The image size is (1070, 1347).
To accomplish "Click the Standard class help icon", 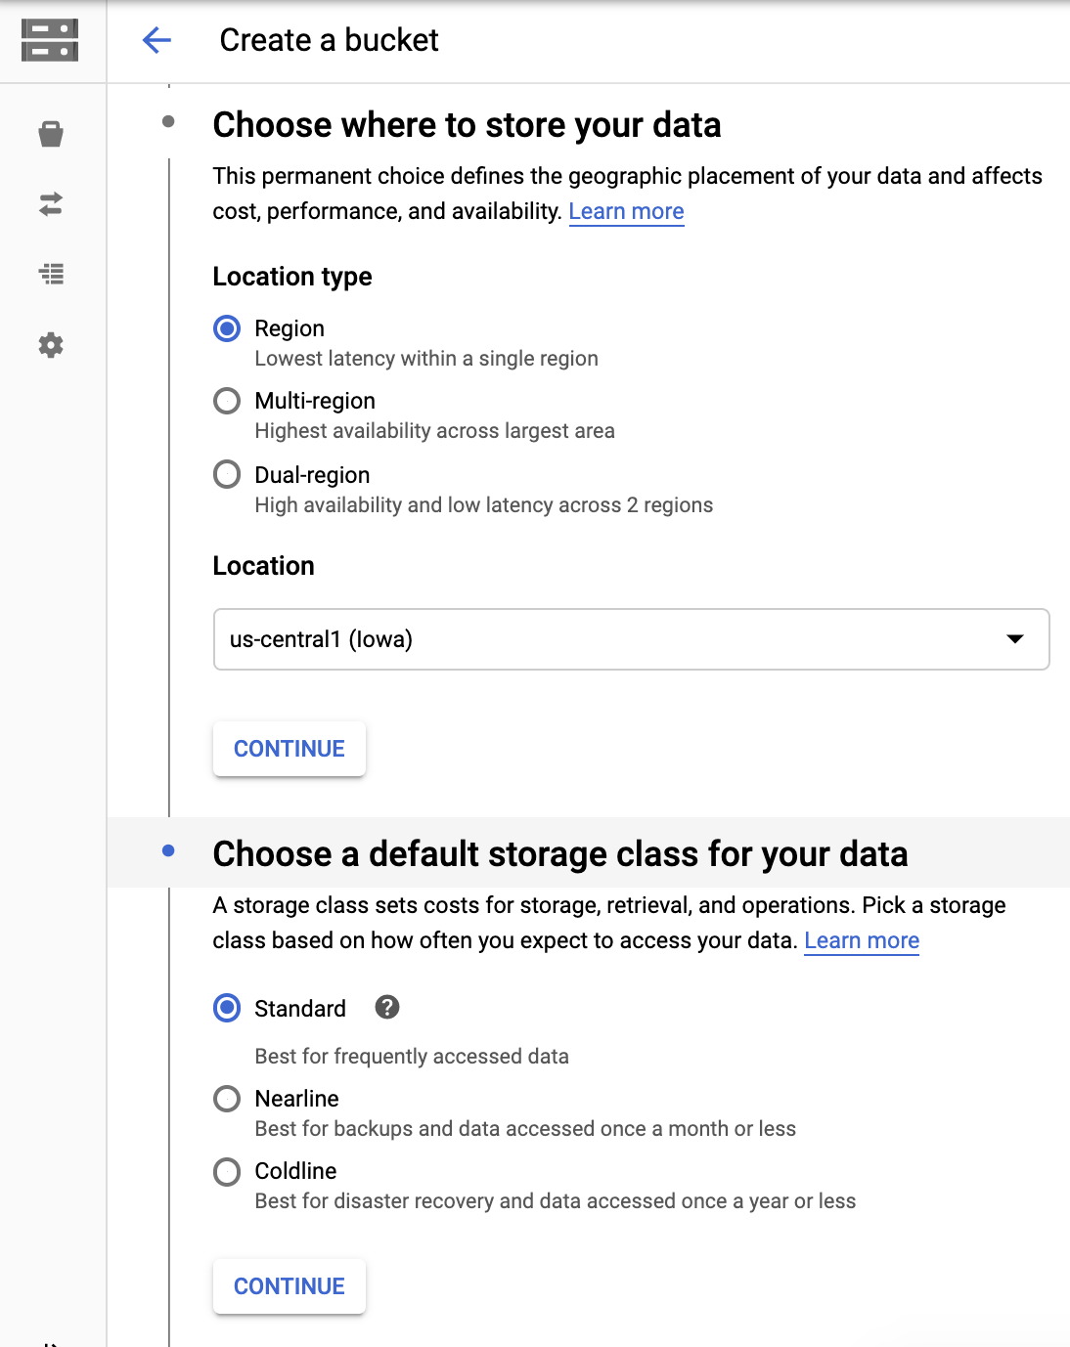I will tap(387, 1008).
